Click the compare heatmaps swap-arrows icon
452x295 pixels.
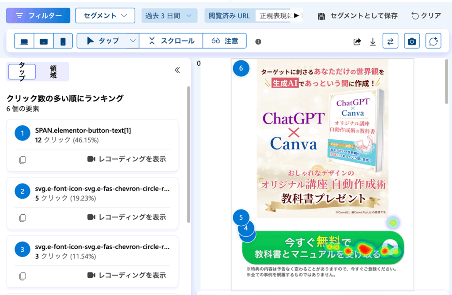(x=390, y=41)
